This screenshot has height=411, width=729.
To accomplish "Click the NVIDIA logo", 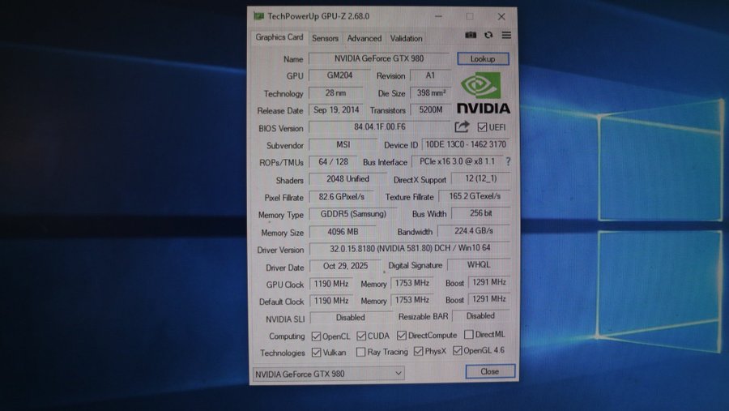I will tap(483, 92).
